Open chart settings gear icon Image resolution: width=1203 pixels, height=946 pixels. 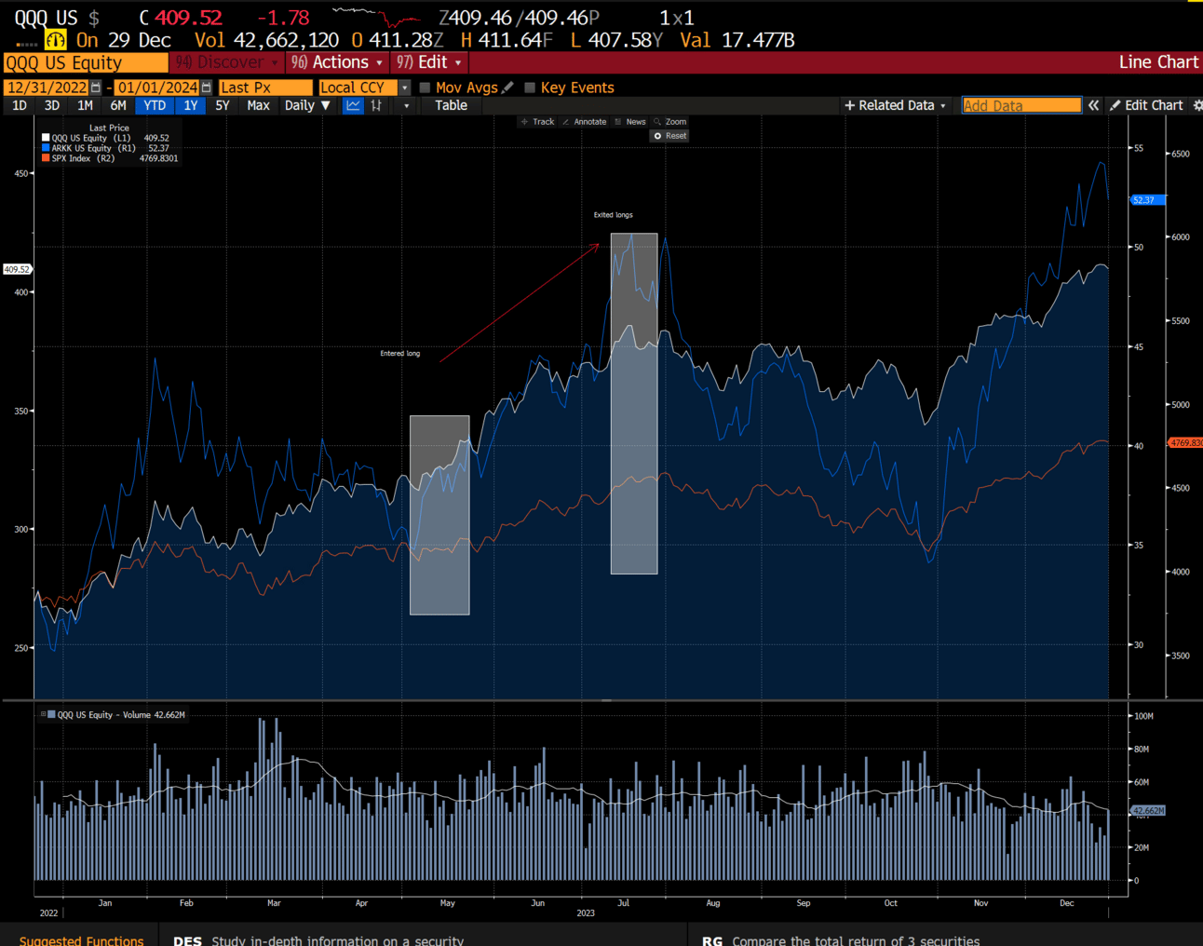pos(1197,105)
